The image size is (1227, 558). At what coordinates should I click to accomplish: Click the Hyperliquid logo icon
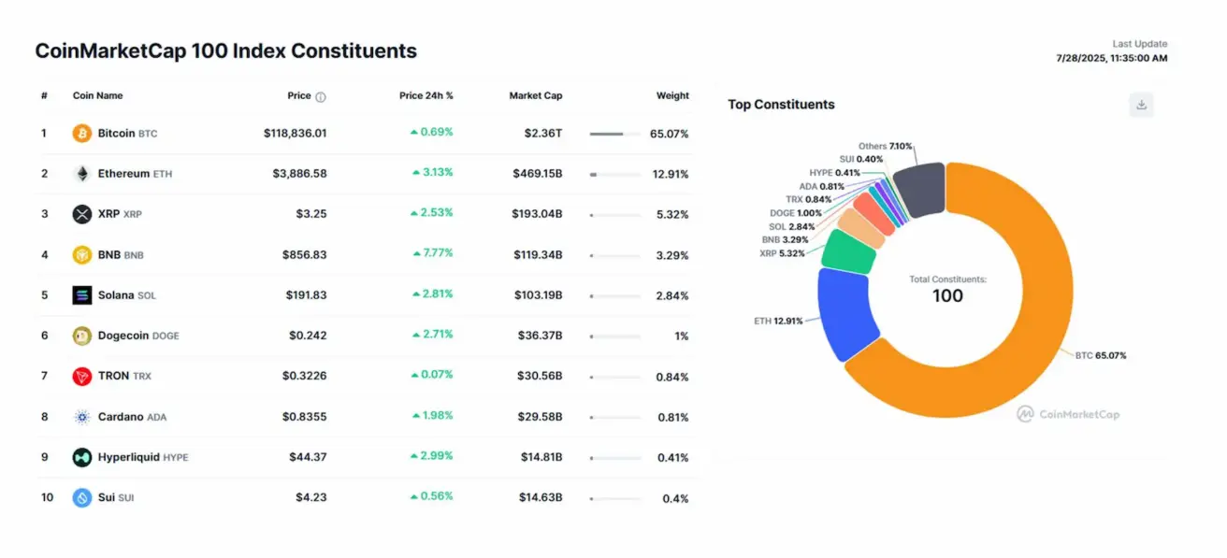point(82,457)
